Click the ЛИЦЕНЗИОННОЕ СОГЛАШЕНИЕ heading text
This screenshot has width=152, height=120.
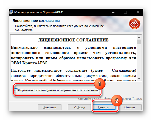(x=73, y=40)
